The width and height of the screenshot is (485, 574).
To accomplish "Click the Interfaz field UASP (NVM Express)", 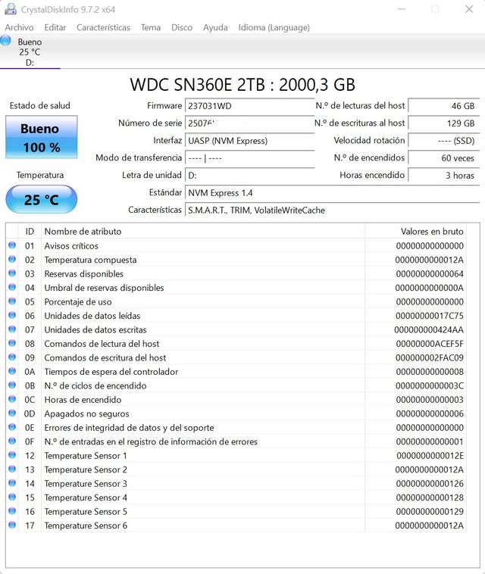I will [x=250, y=141].
